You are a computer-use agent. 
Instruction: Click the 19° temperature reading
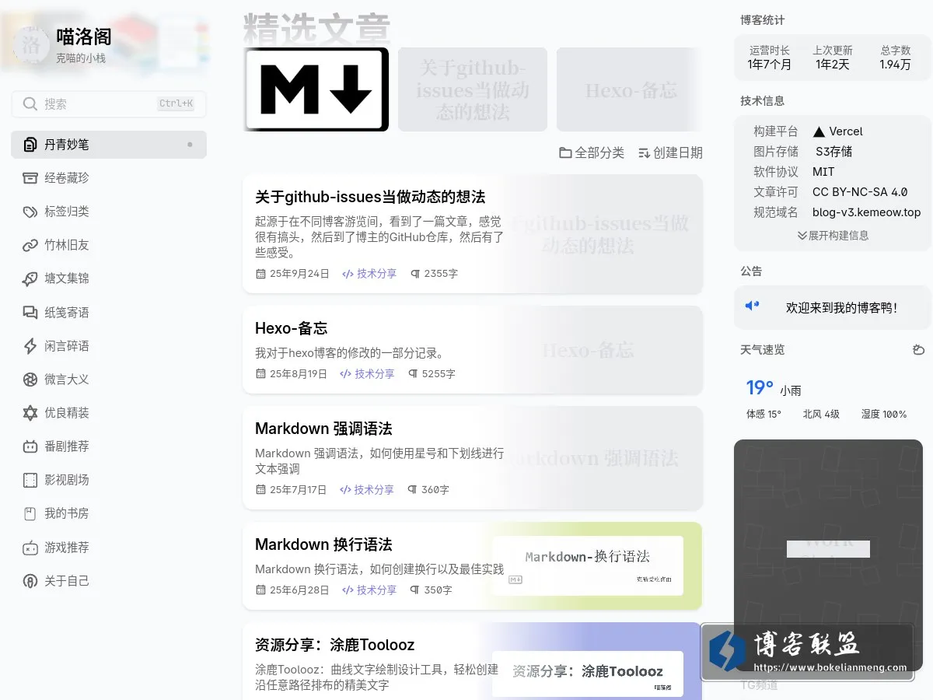pyautogui.click(x=760, y=388)
